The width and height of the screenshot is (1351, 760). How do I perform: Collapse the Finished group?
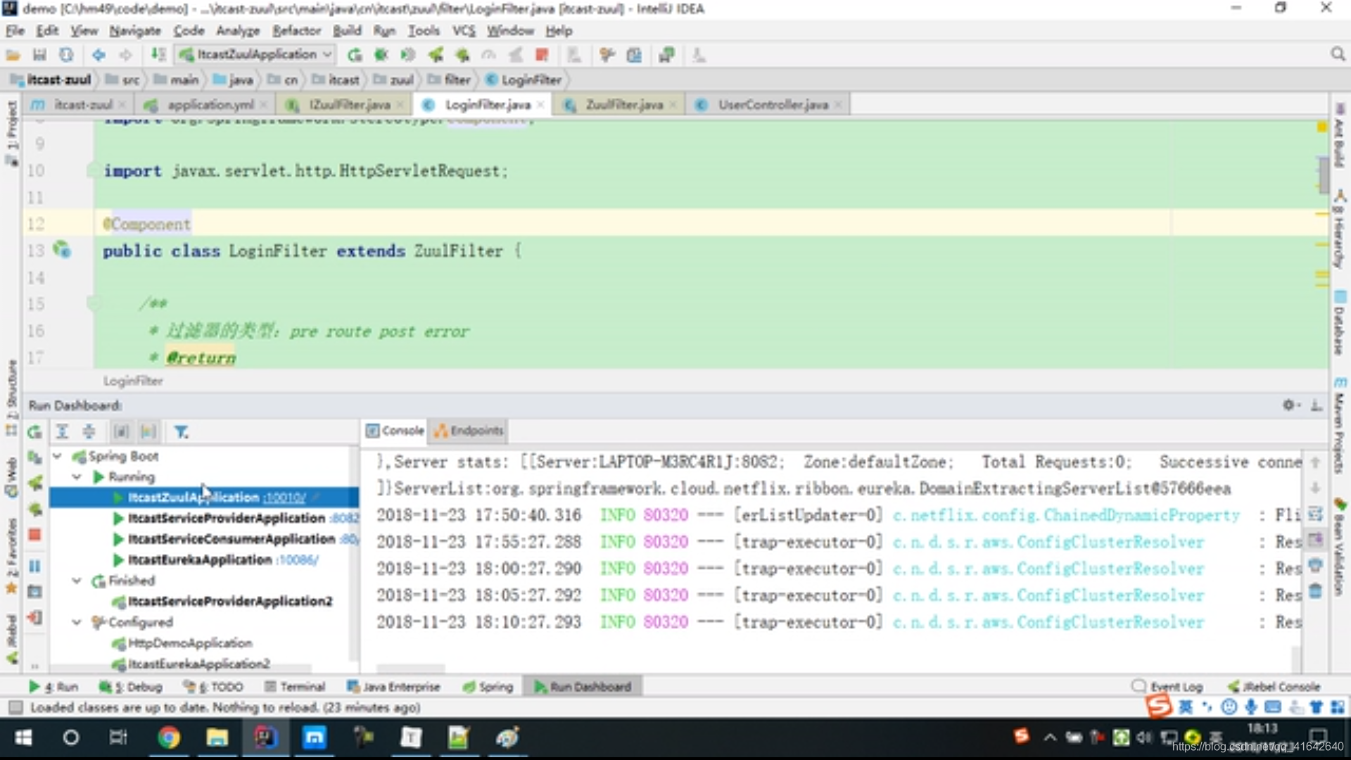click(77, 581)
